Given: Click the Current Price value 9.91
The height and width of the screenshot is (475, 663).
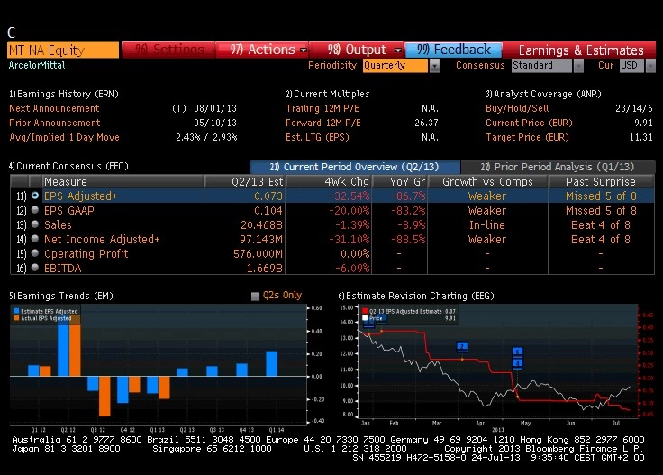Looking at the screenshot, I should click(x=643, y=123).
